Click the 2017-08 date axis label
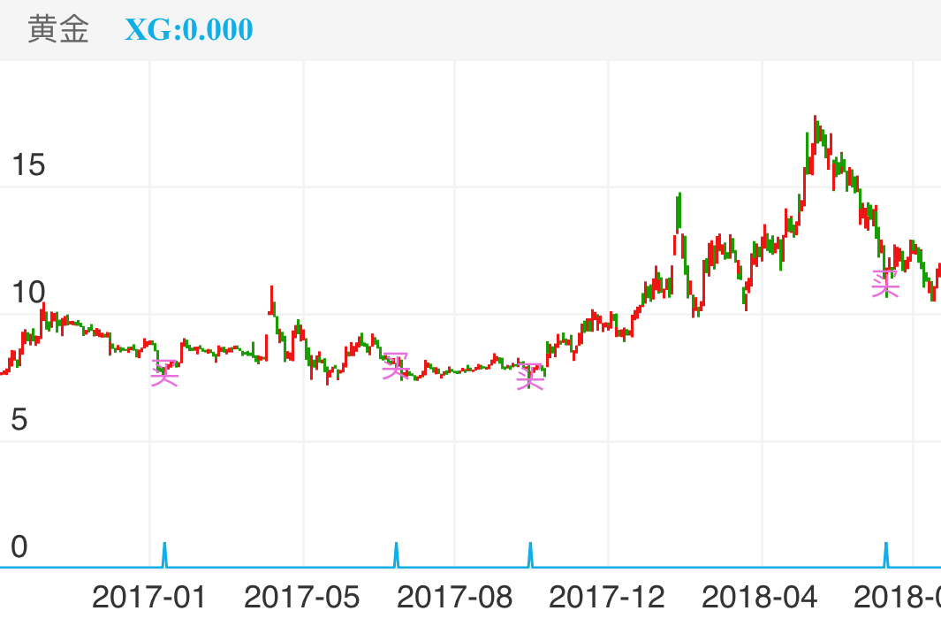This screenshot has height=626, width=941. 454,598
